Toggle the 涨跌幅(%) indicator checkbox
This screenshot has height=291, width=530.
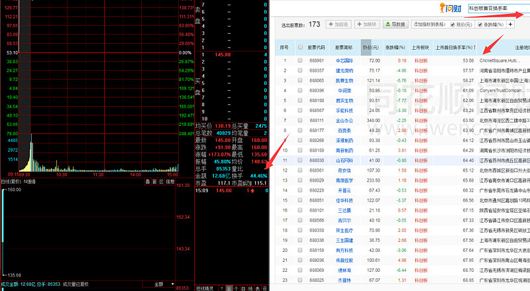(480, 25)
